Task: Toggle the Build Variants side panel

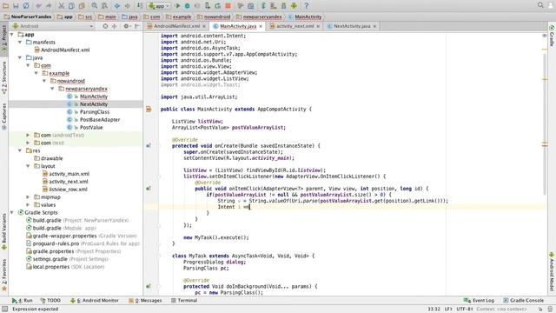Action: coord(3,231)
